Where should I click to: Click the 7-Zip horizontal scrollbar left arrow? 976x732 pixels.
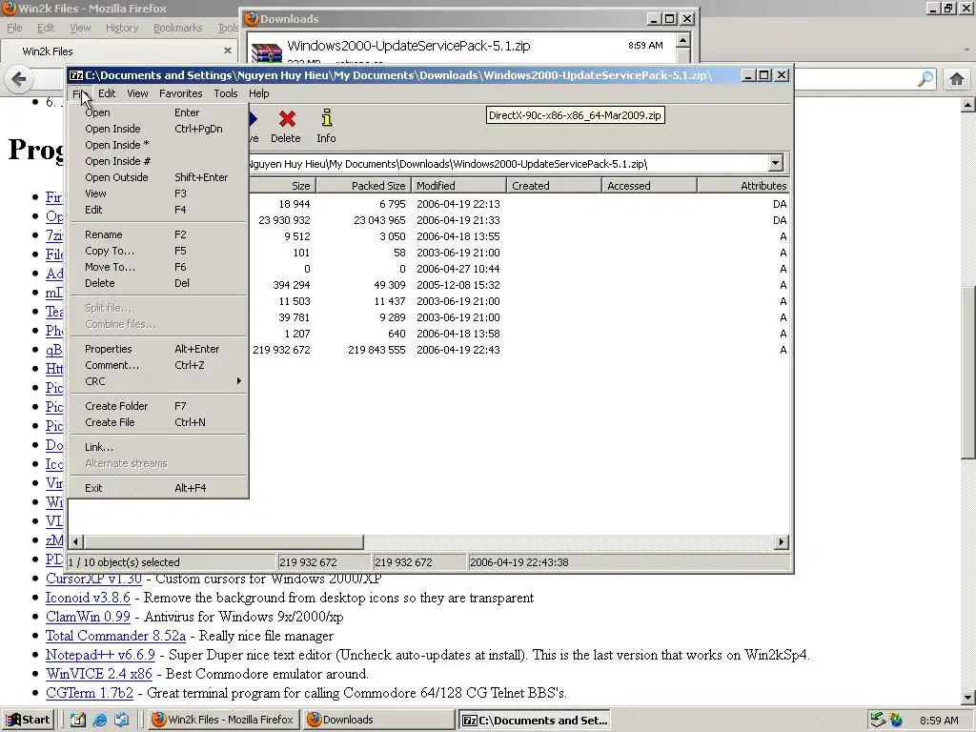(x=76, y=542)
